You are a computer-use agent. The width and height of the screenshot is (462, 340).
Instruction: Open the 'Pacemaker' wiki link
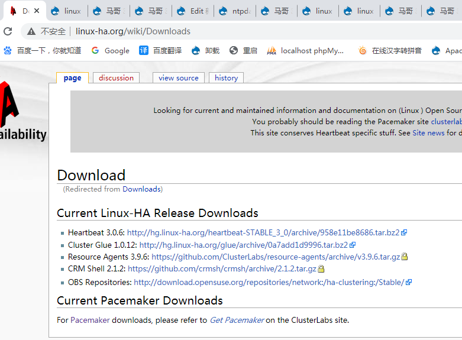(90, 320)
